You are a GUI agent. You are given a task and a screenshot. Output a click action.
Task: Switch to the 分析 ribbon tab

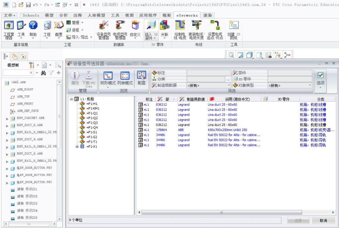coord(63,15)
